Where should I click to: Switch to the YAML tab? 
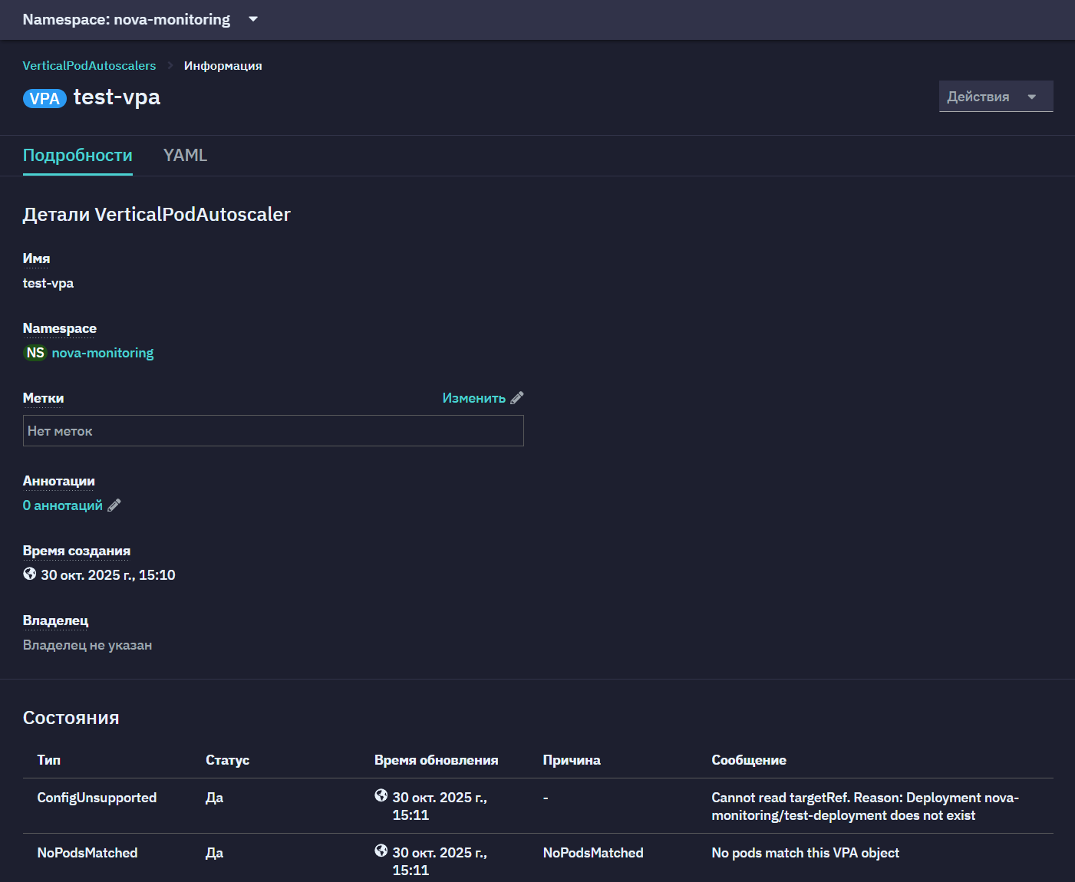point(185,155)
